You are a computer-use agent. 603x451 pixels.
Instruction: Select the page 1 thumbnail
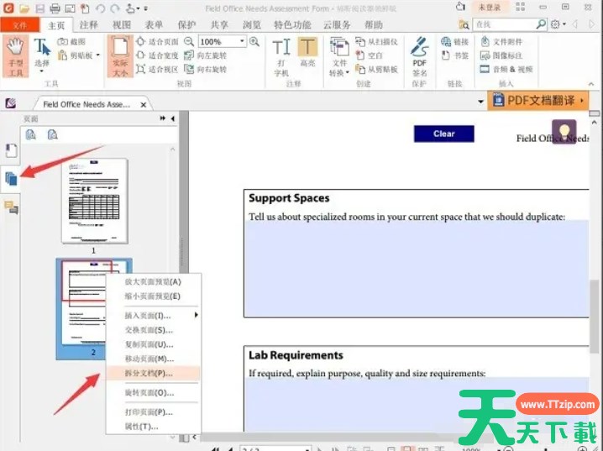pyautogui.click(x=93, y=201)
